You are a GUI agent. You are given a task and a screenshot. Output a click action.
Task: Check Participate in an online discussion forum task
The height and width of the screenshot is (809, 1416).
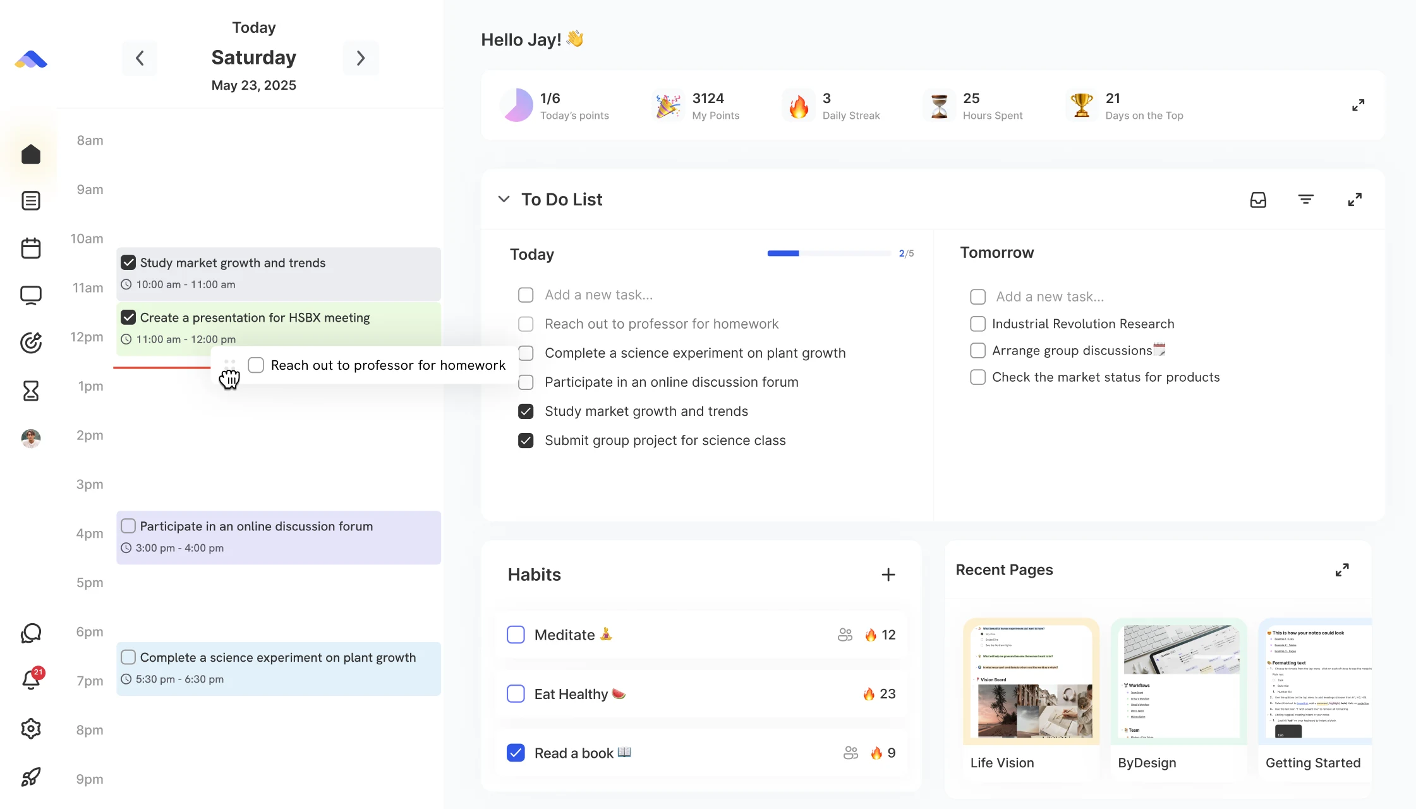click(526, 382)
